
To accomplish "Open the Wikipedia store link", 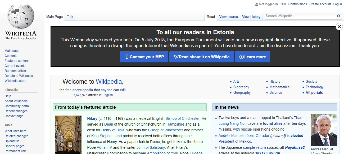I will (x=15, y=81).
